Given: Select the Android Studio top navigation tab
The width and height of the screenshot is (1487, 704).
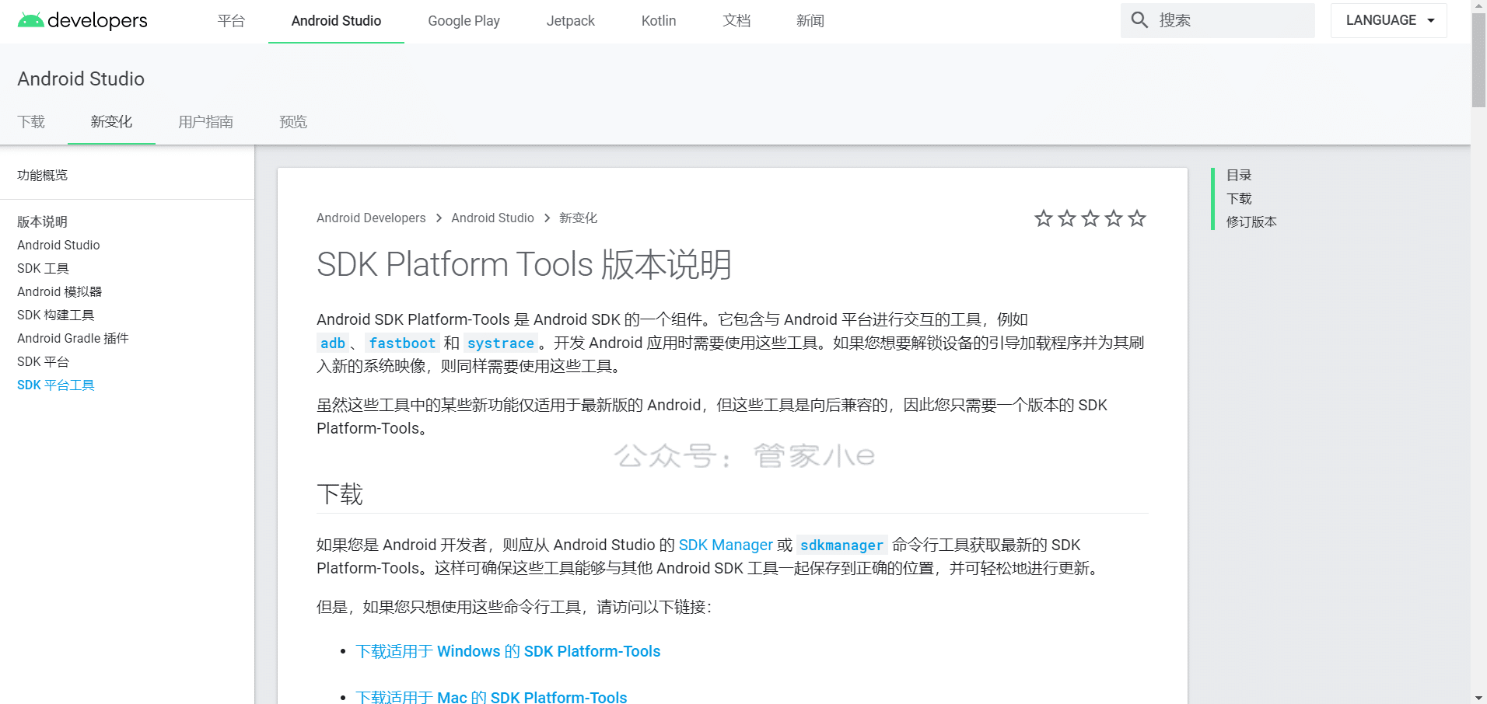Looking at the screenshot, I should click(336, 21).
